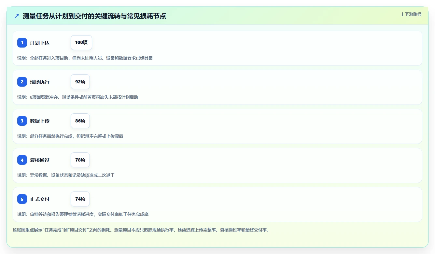Click step number badge 4

point(22,160)
